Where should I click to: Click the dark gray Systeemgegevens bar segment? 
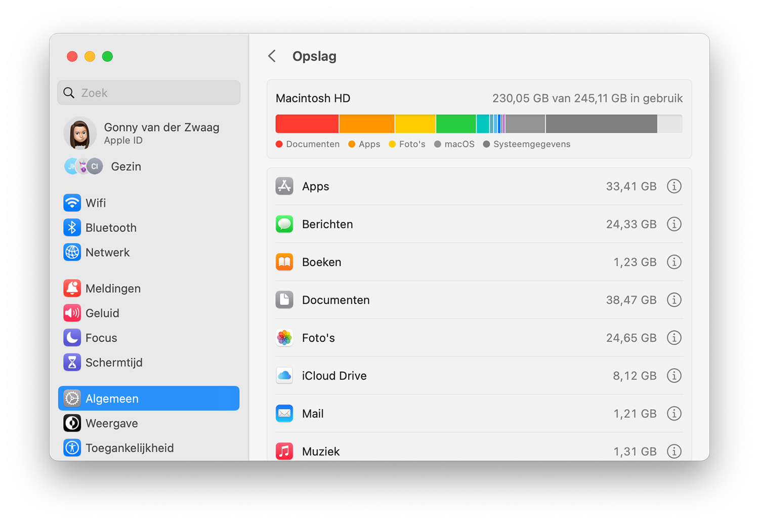(602, 124)
